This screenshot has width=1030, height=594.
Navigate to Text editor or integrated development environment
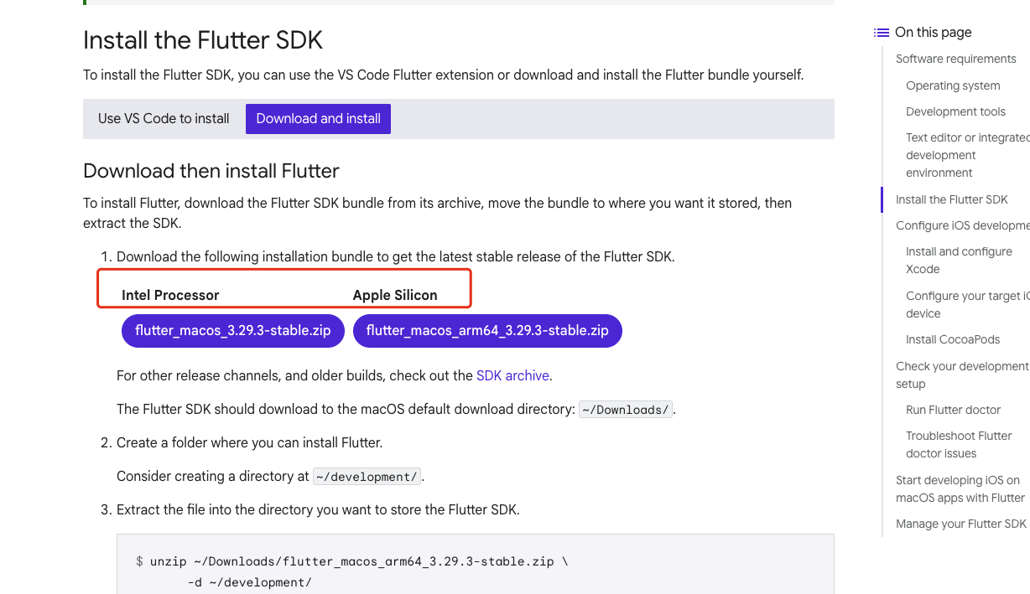tap(967, 155)
